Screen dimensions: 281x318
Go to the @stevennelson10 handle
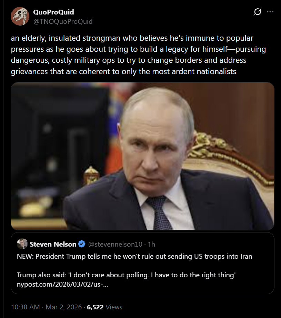coord(115,244)
